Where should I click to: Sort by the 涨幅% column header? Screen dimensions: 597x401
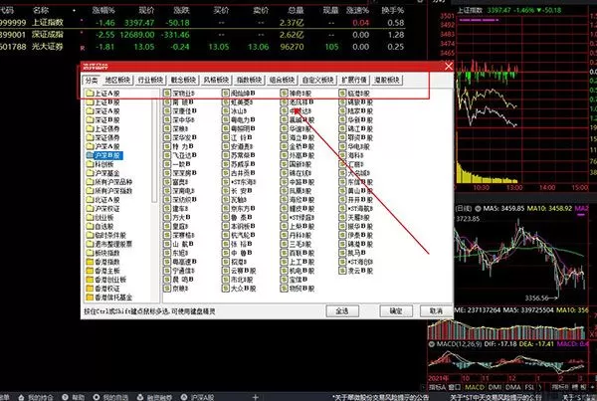pyautogui.click(x=103, y=10)
